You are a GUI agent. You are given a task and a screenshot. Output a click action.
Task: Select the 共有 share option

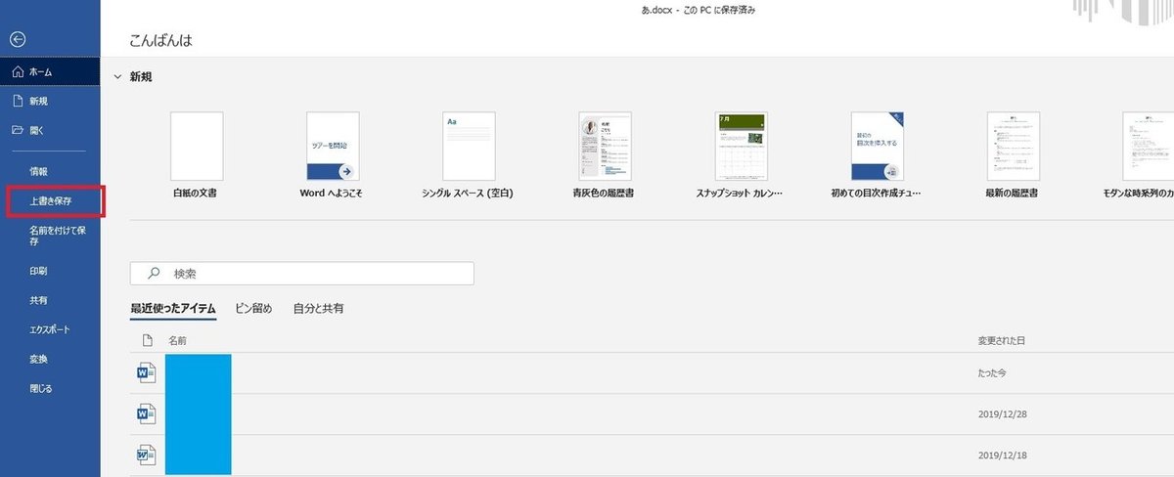pyautogui.click(x=50, y=300)
